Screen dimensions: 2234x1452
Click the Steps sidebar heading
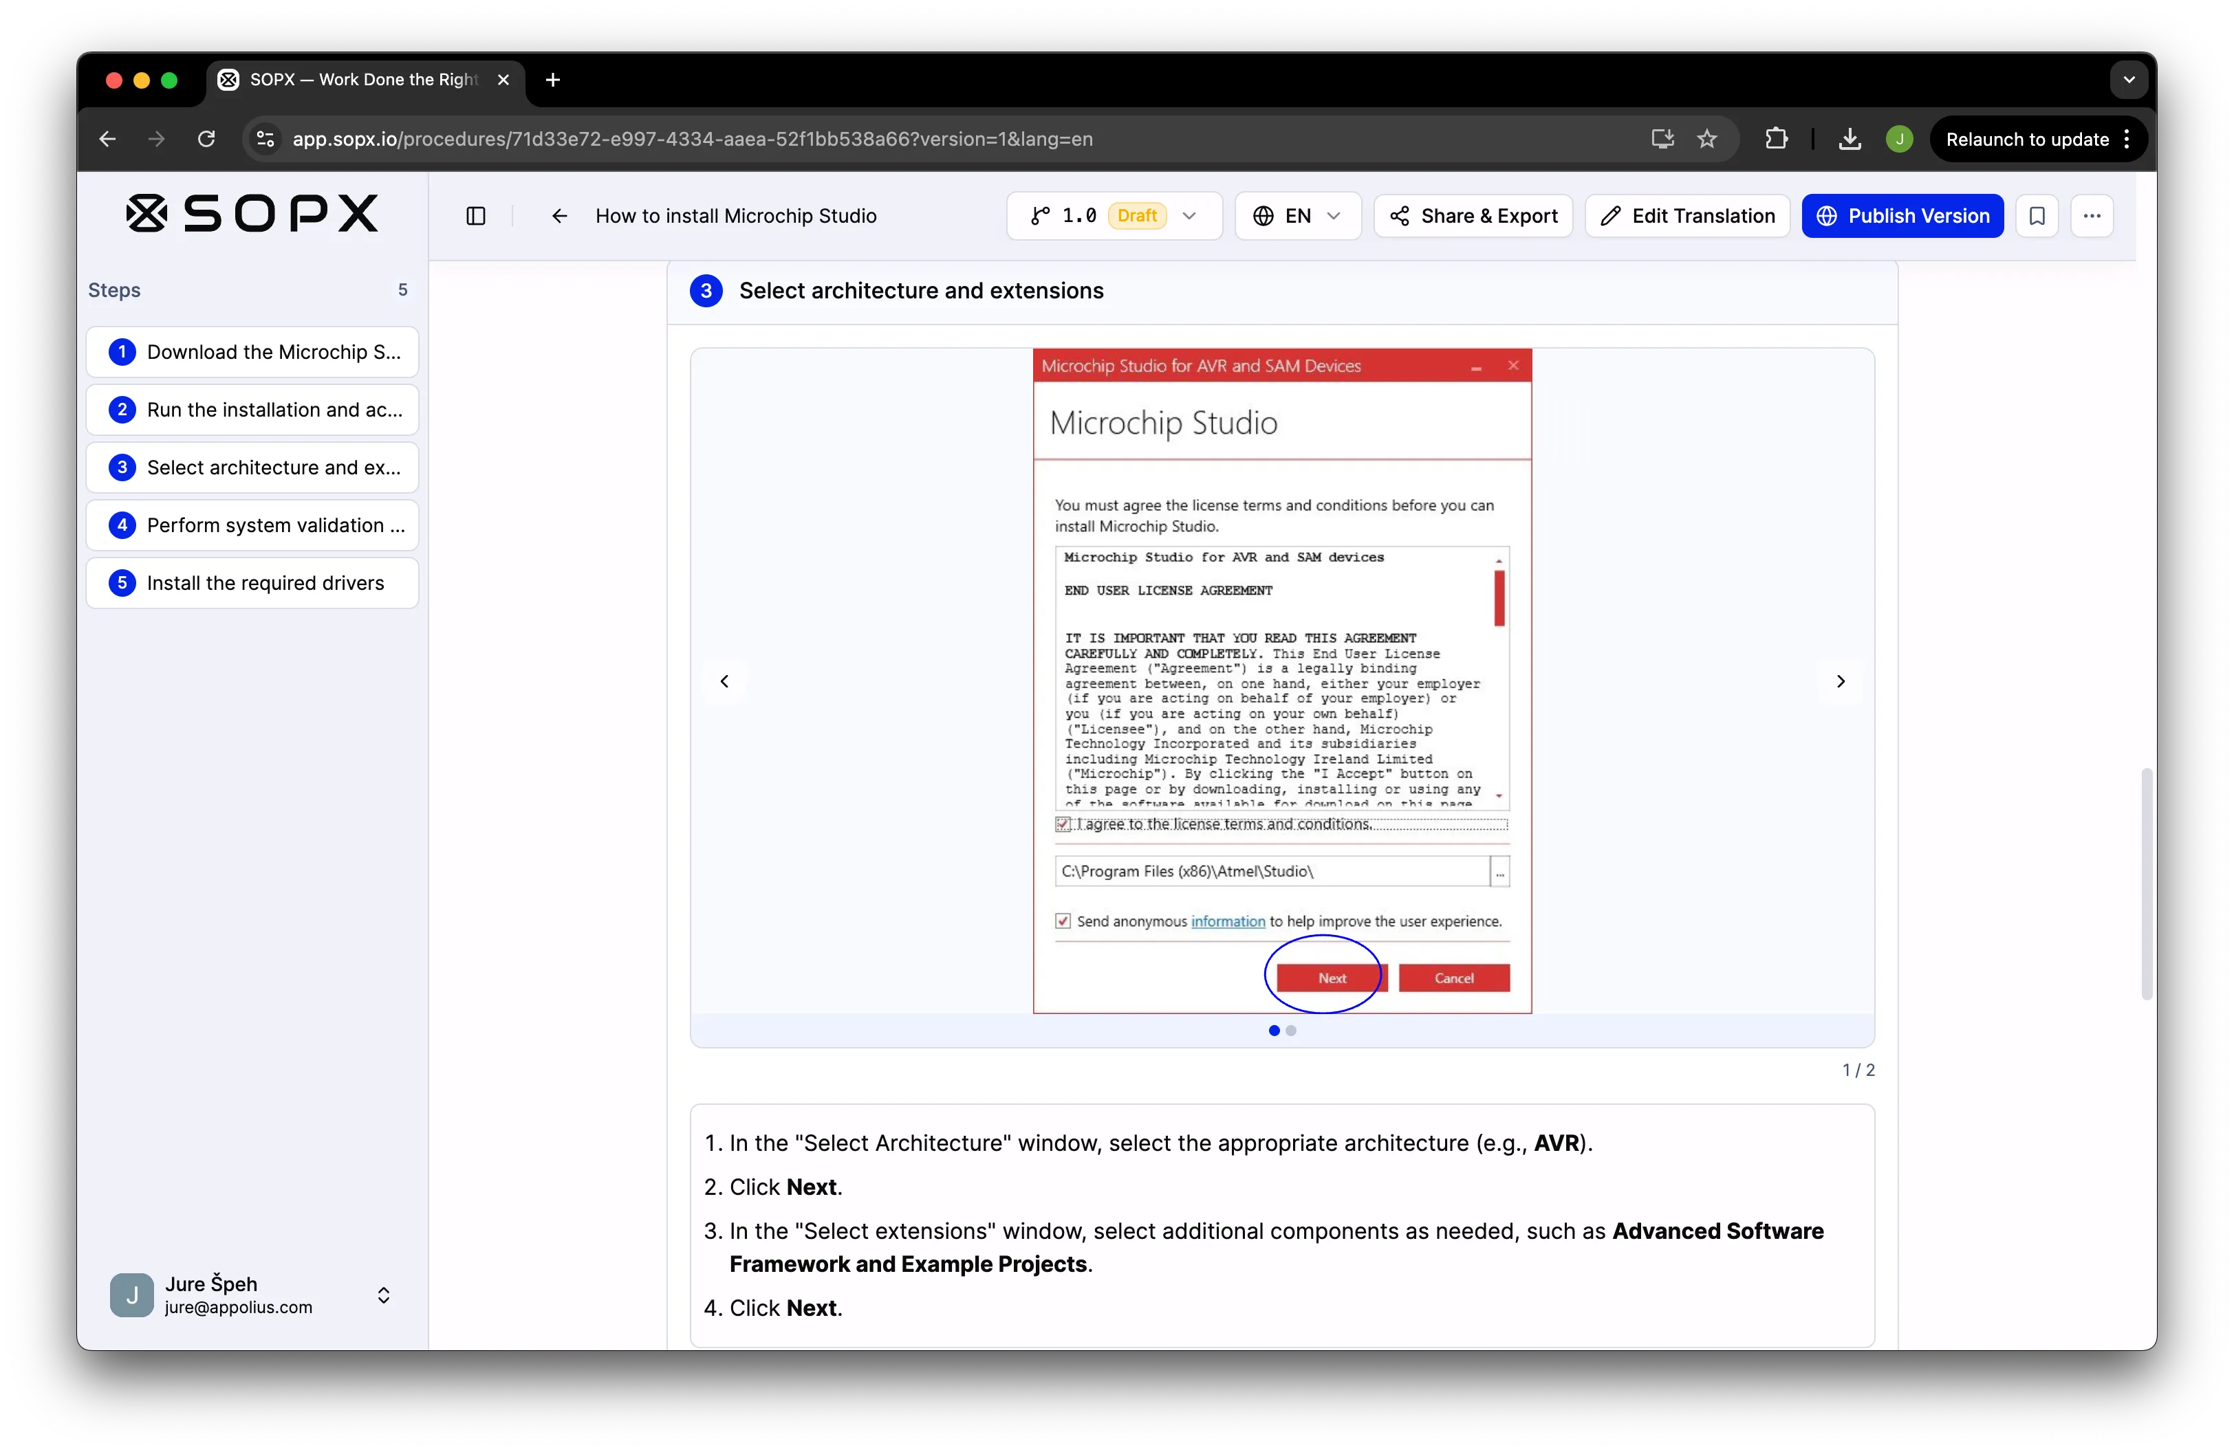point(114,290)
